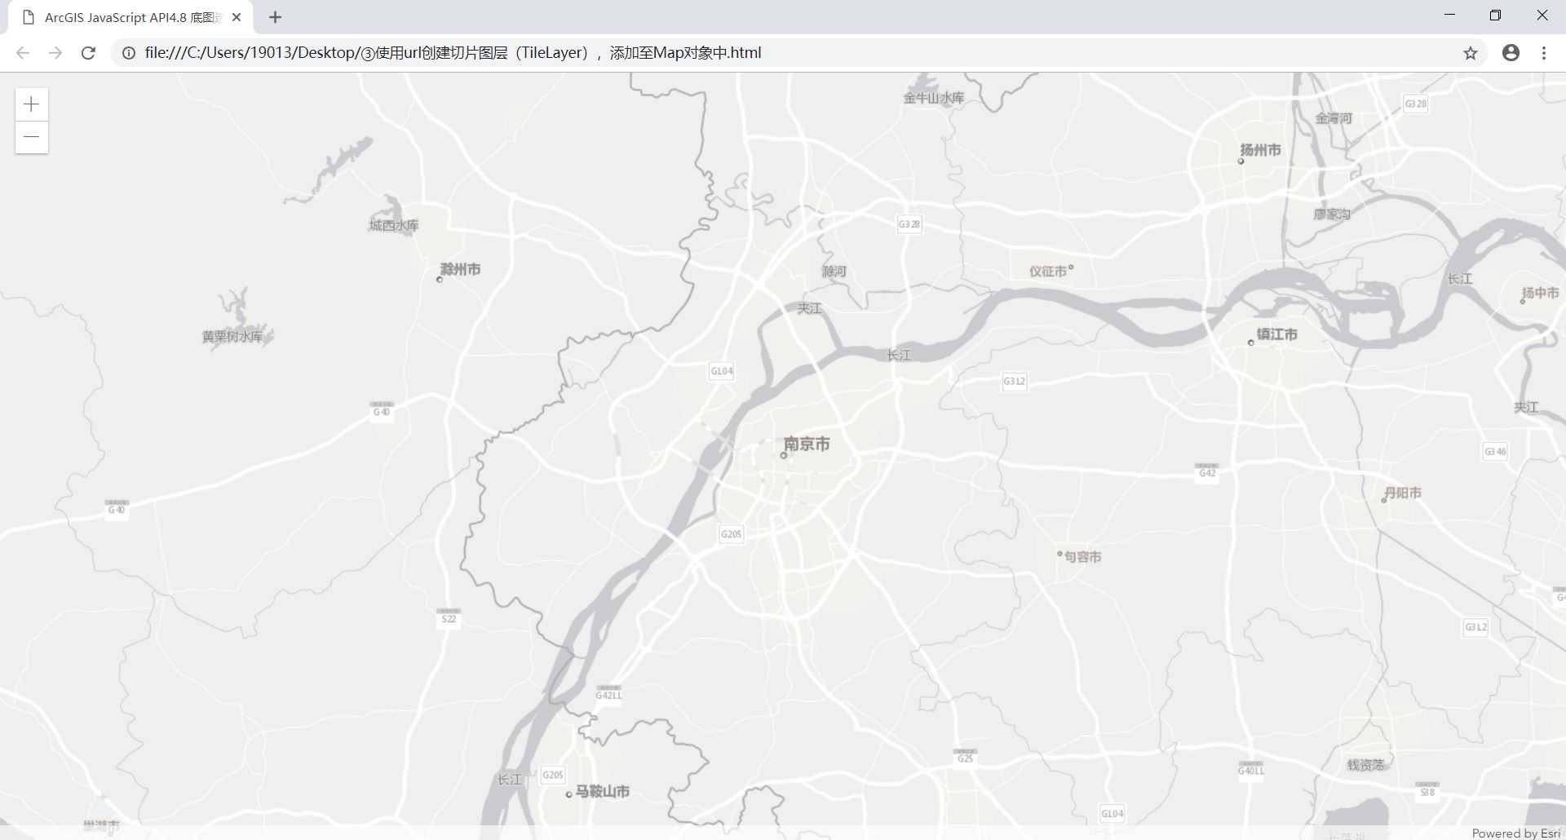Click the 扬中市 city label
This screenshot has width=1566, height=840.
(x=1541, y=293)
